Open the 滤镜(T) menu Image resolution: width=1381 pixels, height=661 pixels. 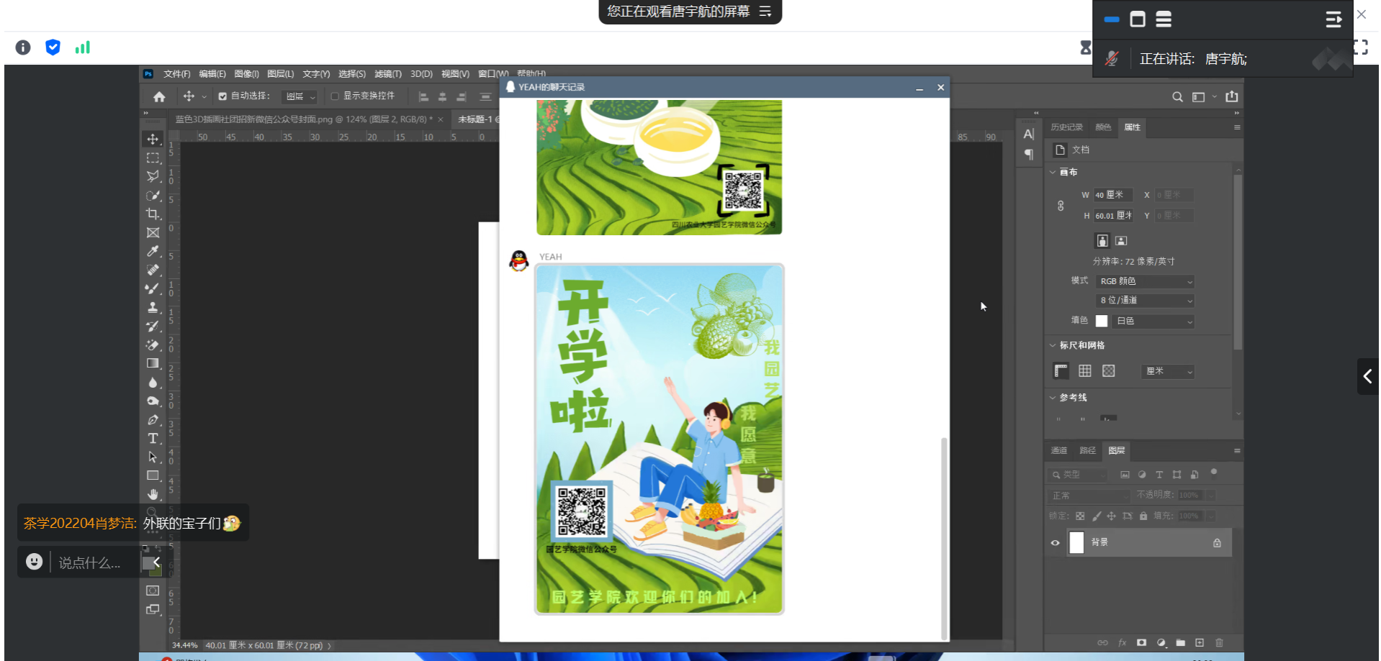pyautogui.click(x=387, y=74)
